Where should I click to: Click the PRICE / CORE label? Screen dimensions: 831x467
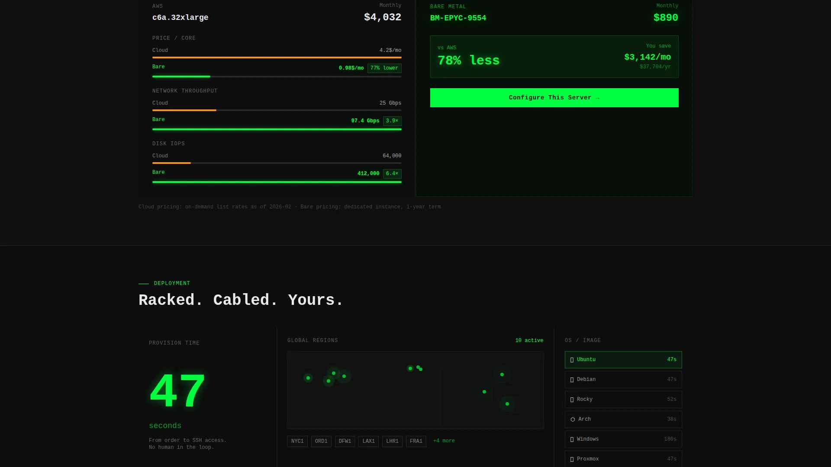[x=174, y=38]
